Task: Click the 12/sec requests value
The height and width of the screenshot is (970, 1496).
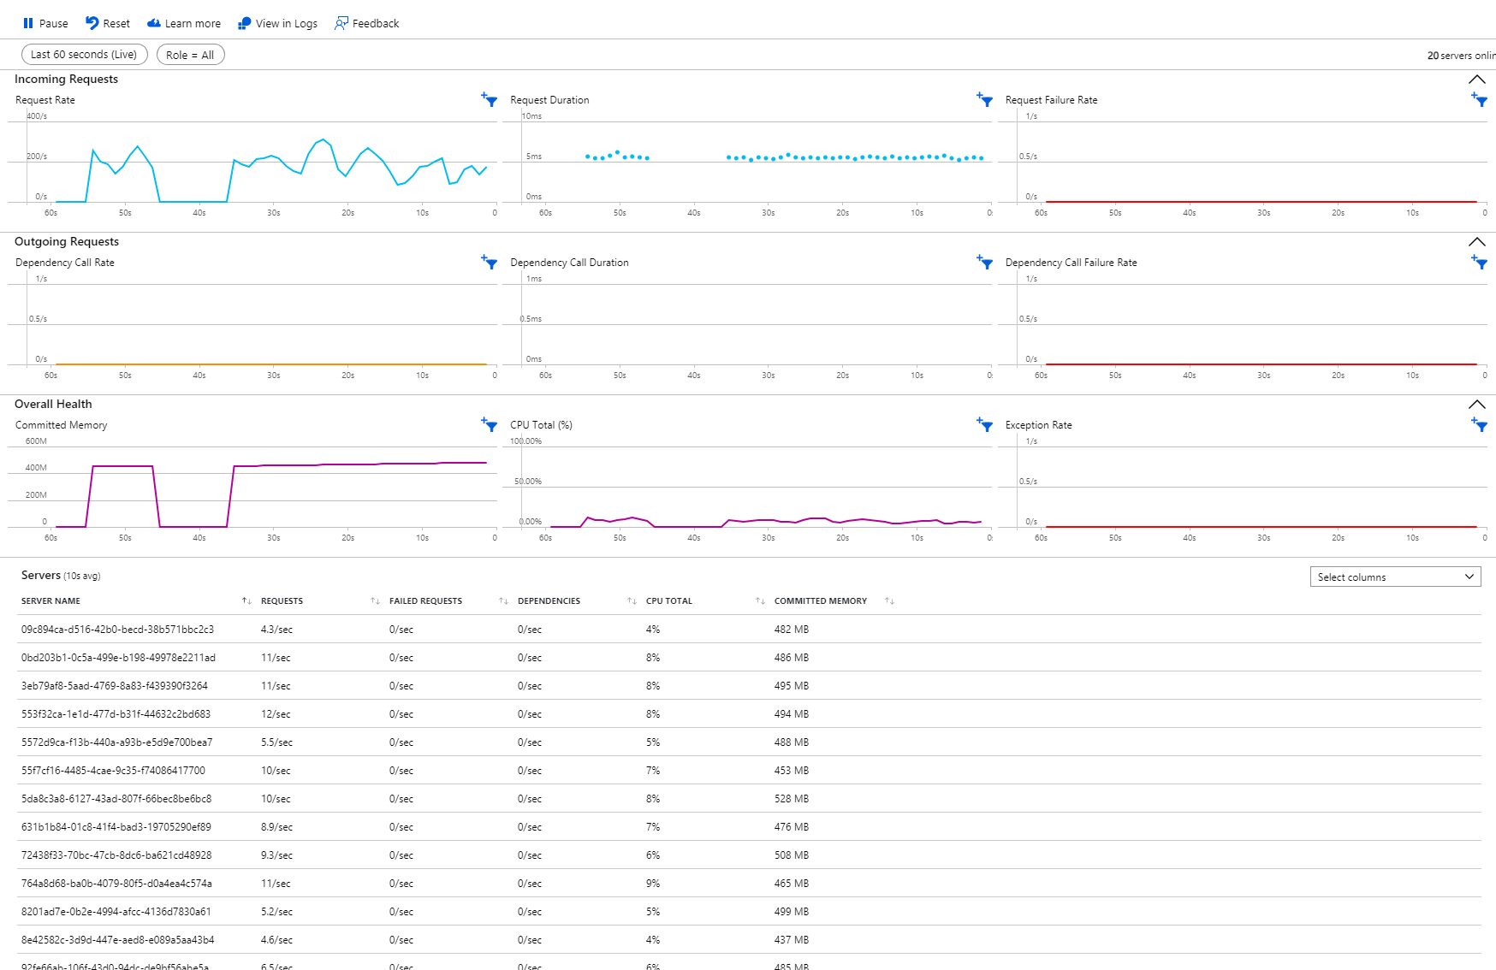Action: point(276,714)
